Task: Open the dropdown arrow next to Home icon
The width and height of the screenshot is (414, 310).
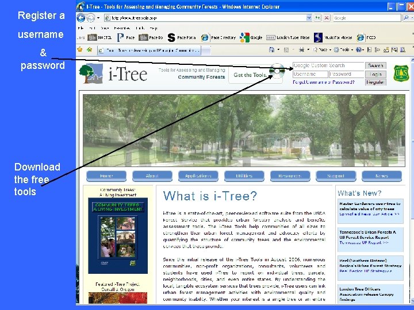Action: 278,49
